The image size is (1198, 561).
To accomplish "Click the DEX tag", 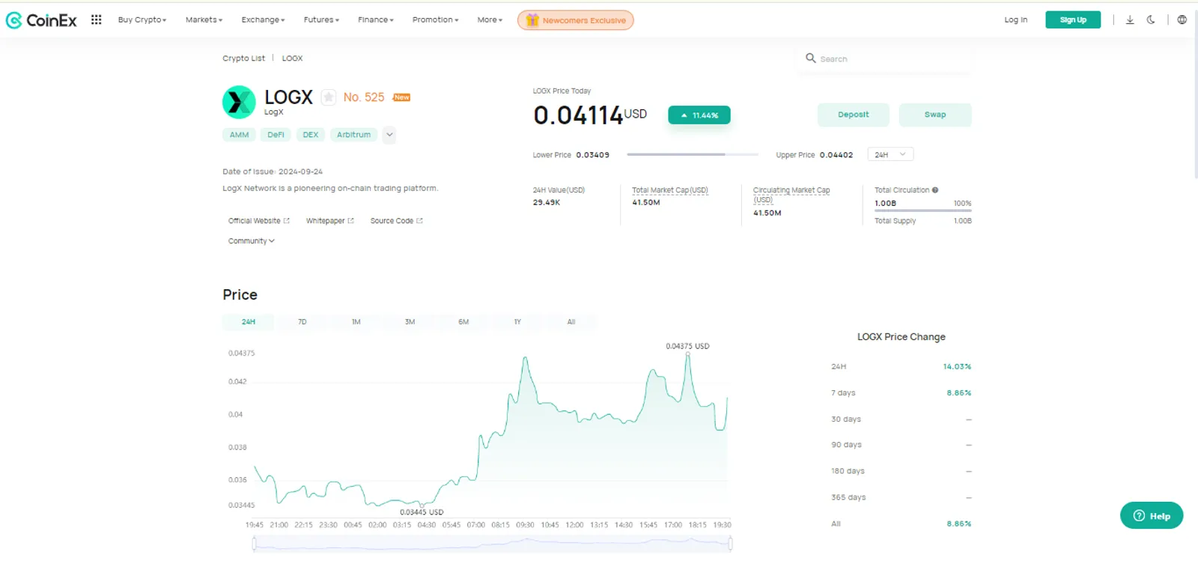I will [x=311, y=135].
